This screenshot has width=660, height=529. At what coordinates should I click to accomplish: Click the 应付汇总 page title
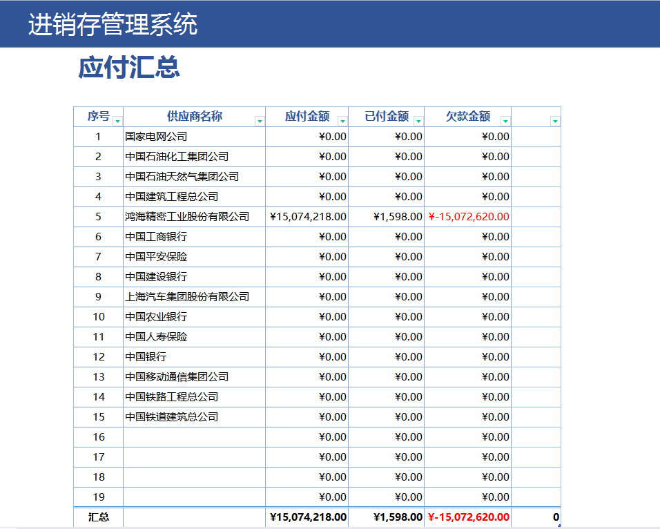(x=129, y=68)
